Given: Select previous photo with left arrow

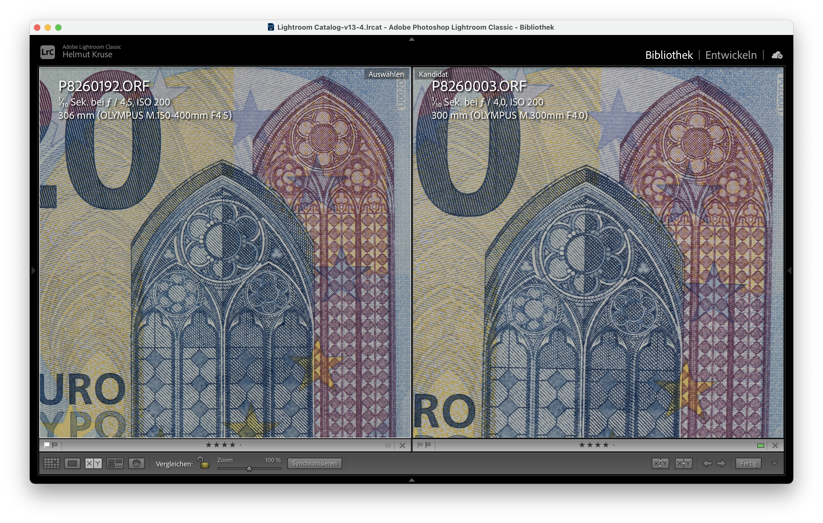Looking at the screenshot, I should coord(707,464).
